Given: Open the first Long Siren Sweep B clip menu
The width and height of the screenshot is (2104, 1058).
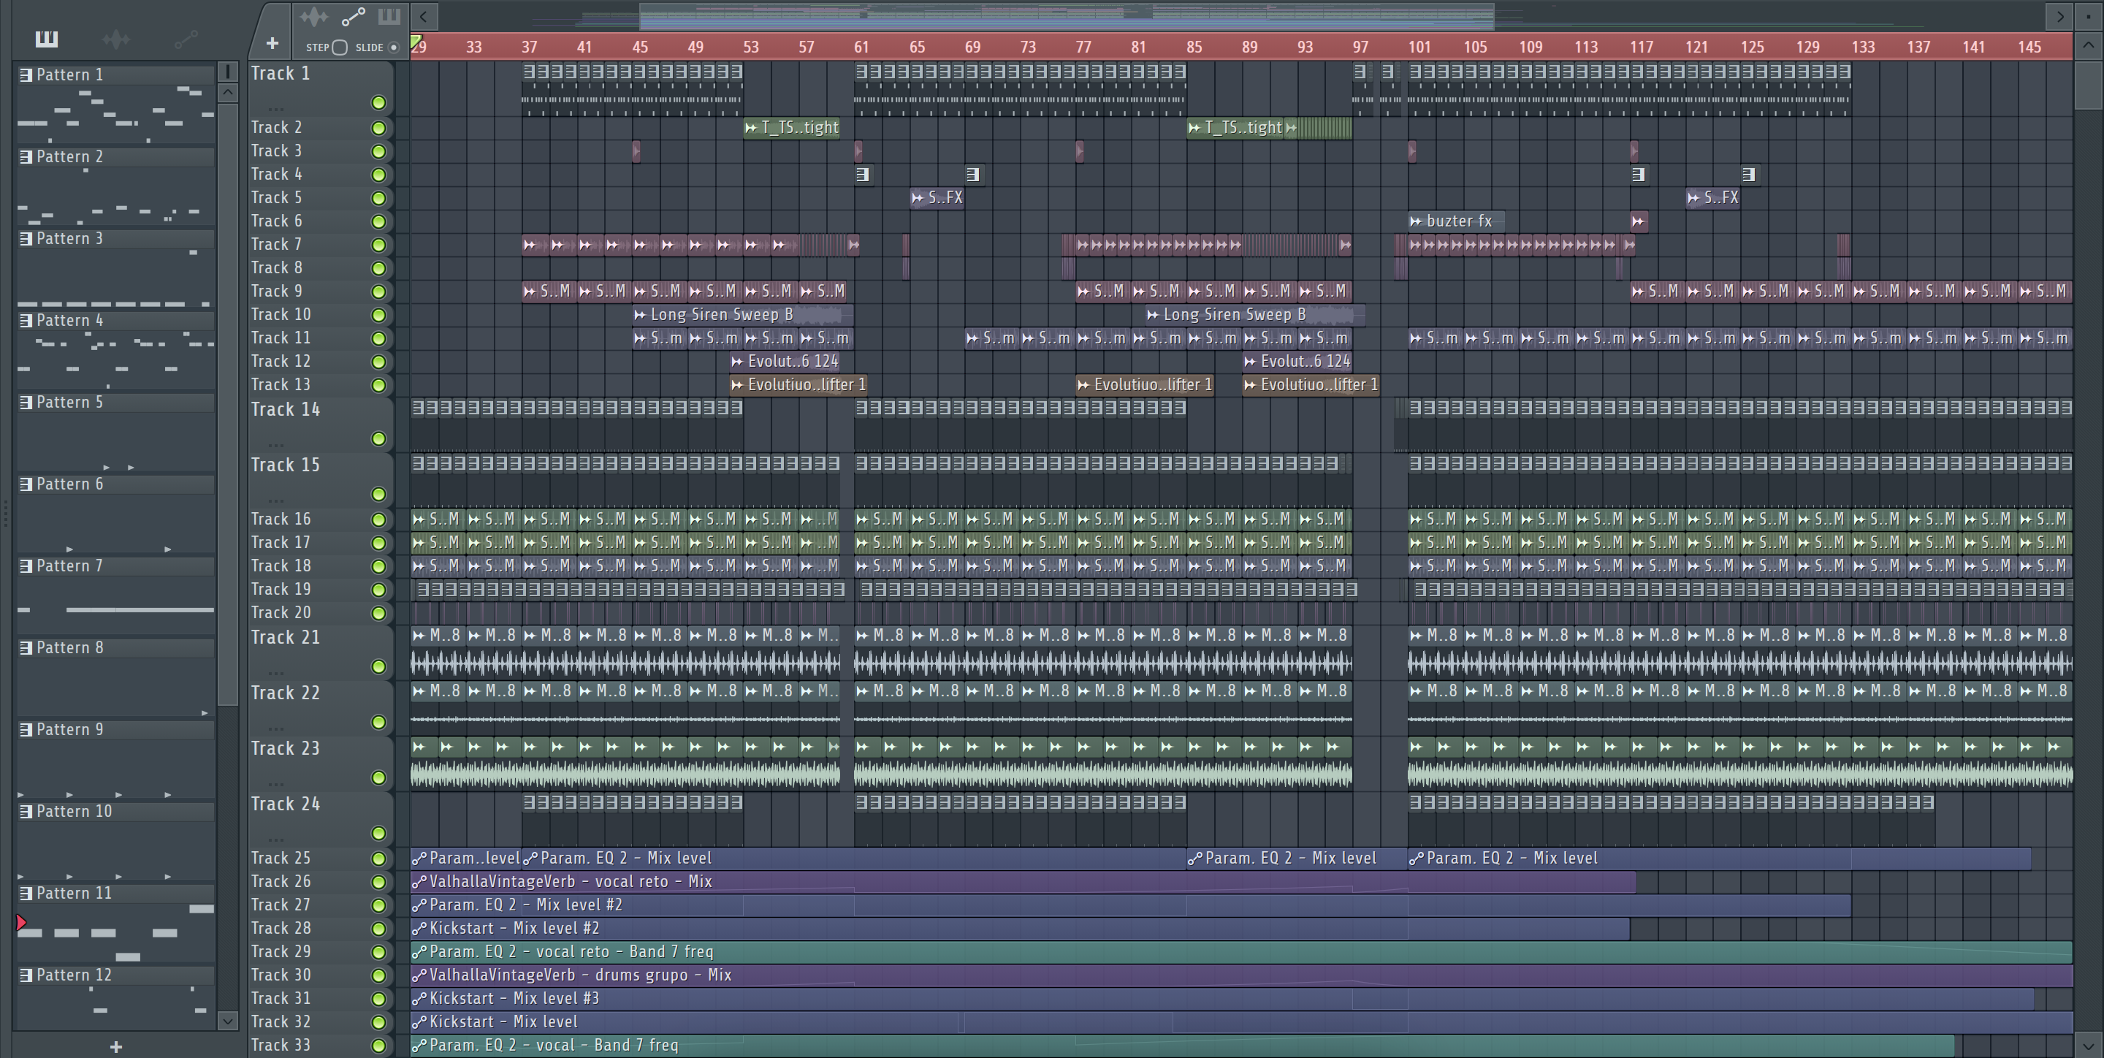Looking at the screenshot, I should pyautogui.click(x=641, y=314).
